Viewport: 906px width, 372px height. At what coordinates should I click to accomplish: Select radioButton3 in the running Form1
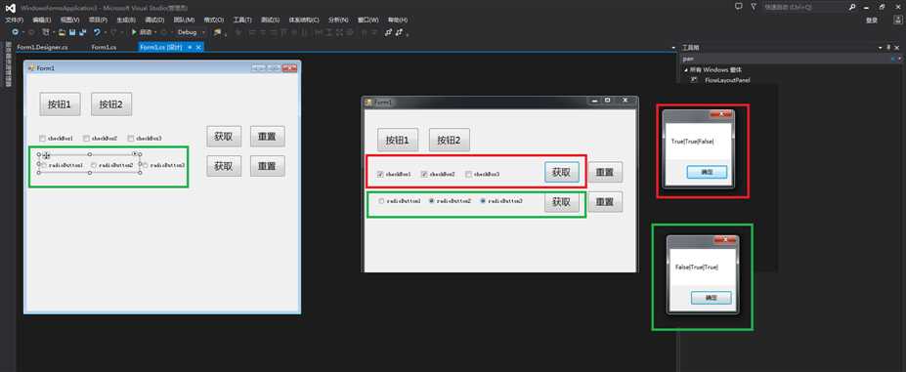pos(483,201)
